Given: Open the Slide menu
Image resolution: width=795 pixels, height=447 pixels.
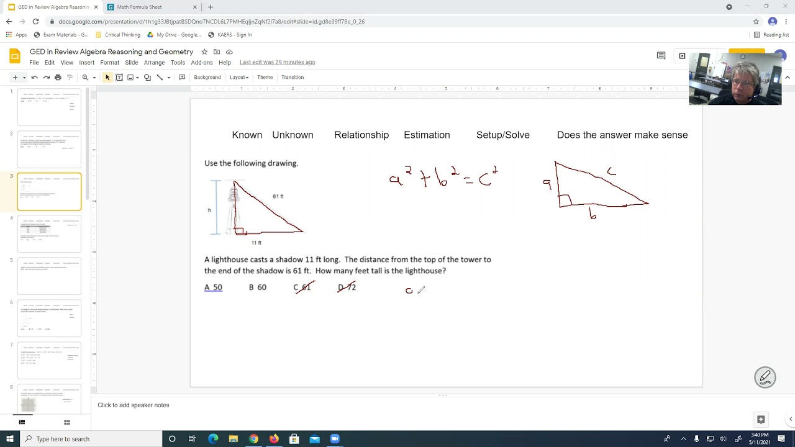Looking at the screenshot, I should click(x=132, y=63).
